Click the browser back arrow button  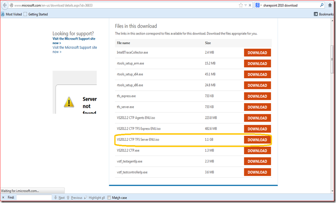coord(5,5)
